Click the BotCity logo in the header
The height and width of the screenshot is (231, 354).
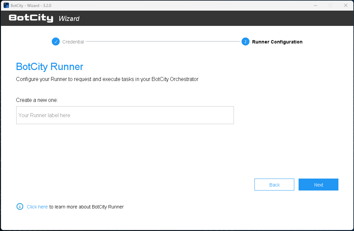[31, 18]
